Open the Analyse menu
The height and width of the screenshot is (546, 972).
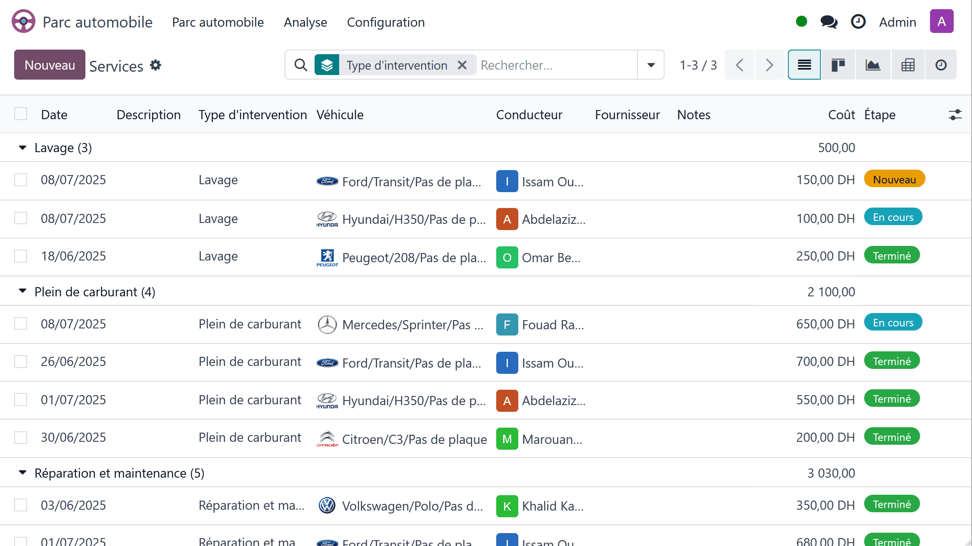[305, 22]
